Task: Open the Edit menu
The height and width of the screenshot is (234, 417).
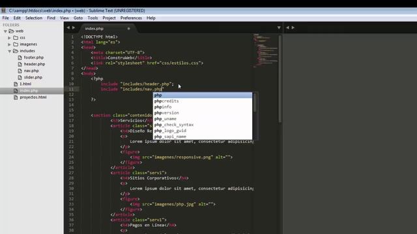Action: (17, 18)
